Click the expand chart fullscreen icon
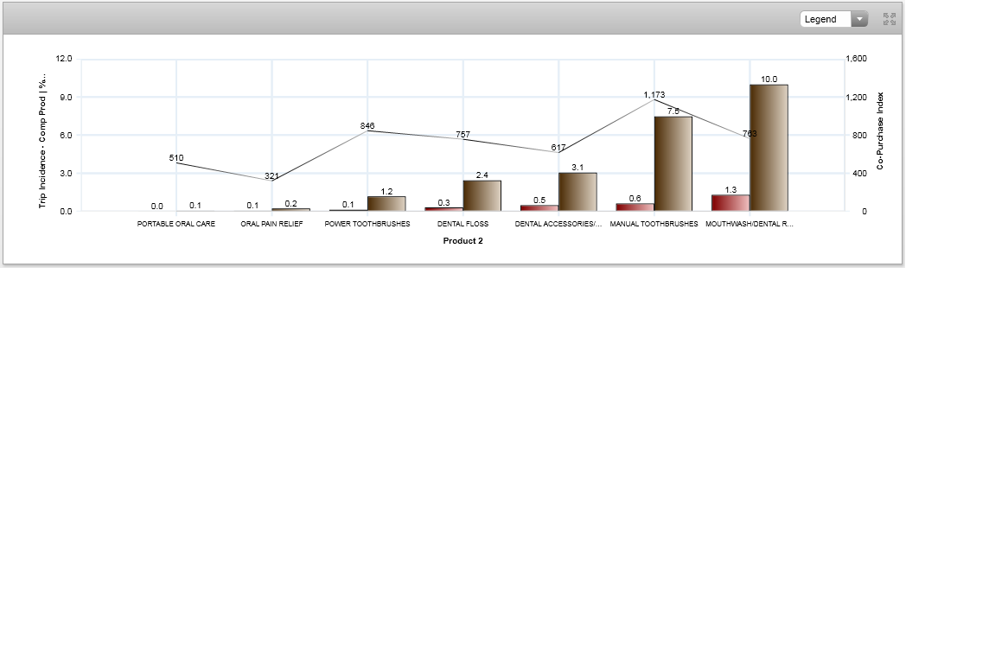Image resolution: width=1008 pixels, height=668 pixels. pyautogui.click(x=889, y=19)
